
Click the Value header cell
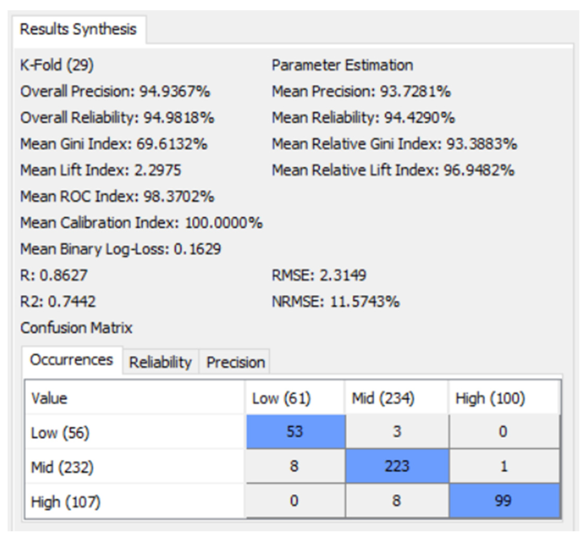pyautogui.click(x=49, y=398)
